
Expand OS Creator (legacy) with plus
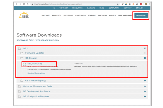point(145,81)
